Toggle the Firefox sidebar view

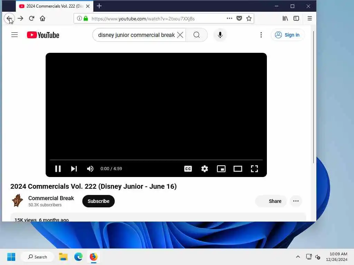click(296, 19)
